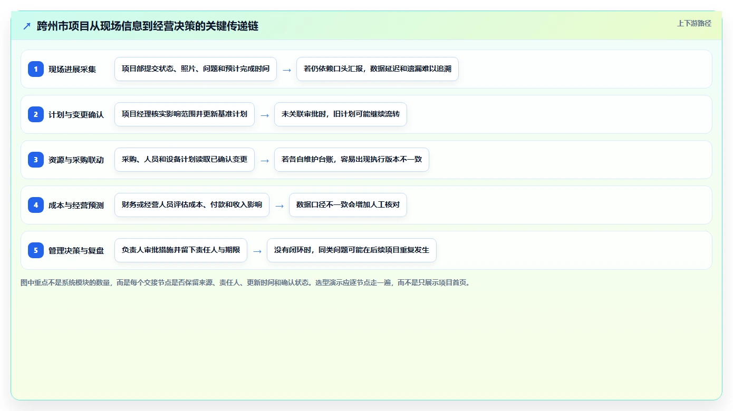Click step number badge 2
The height and width of the screenshot is (411, 733).
click(x=36, y=114)
